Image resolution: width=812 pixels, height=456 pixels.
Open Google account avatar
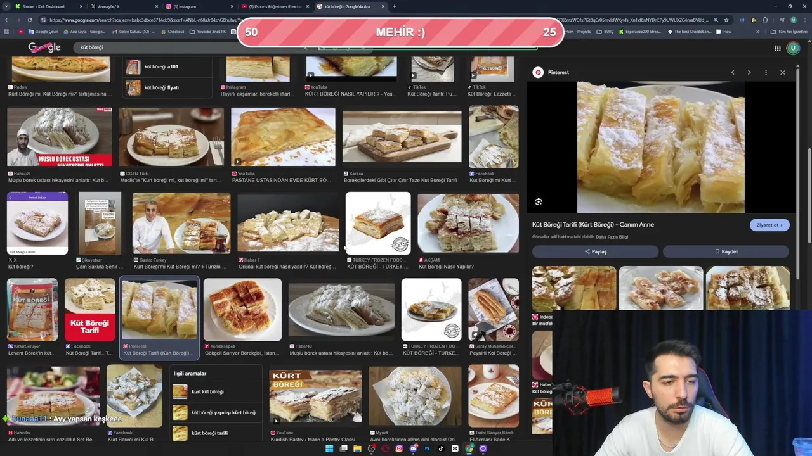(x=793, y=47)
